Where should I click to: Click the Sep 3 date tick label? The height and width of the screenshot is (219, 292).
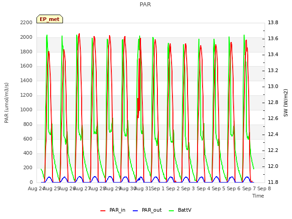point(188,188)
